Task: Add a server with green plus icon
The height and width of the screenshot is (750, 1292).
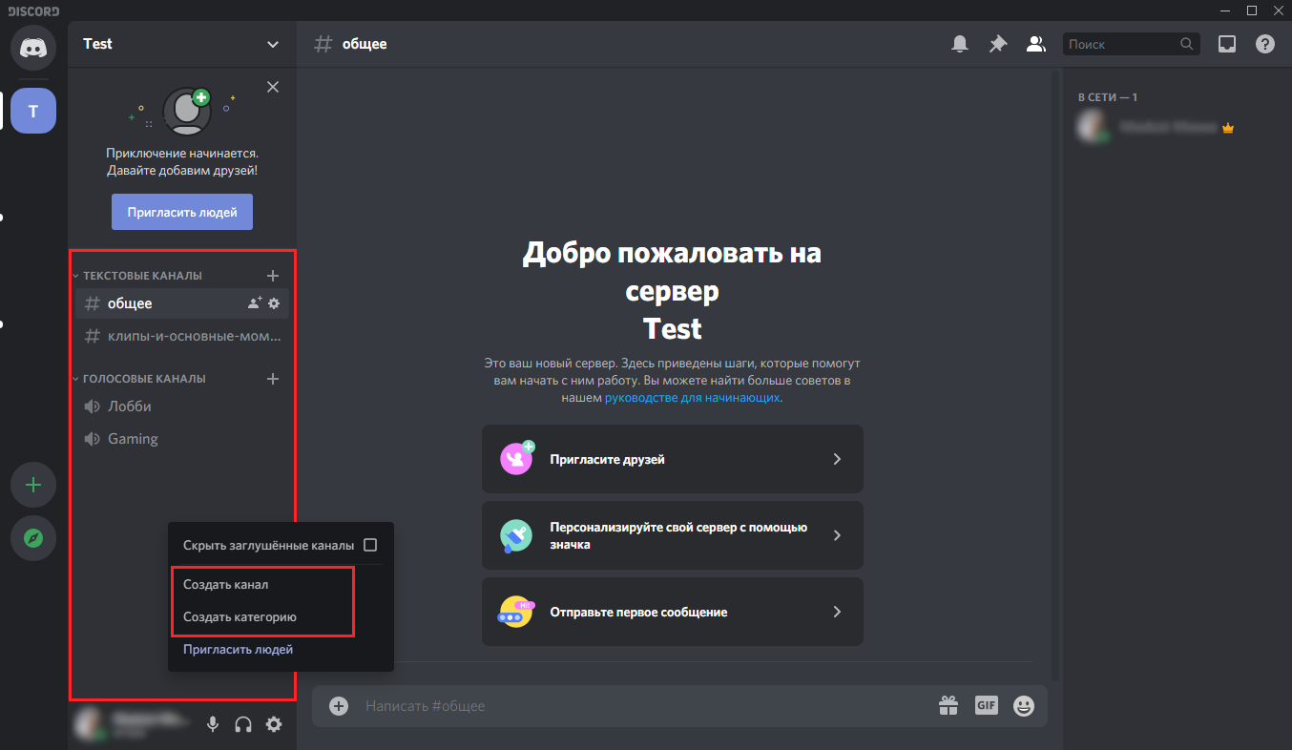Action: (33, 485)
